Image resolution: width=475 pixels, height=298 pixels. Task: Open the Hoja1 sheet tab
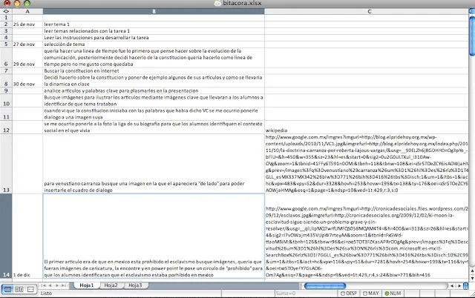click(x=88, y=285)
